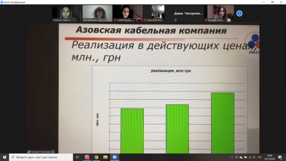Click tray icon left of OneDrive cloud
The image size is (286, 161).
(x=236, y=157)
